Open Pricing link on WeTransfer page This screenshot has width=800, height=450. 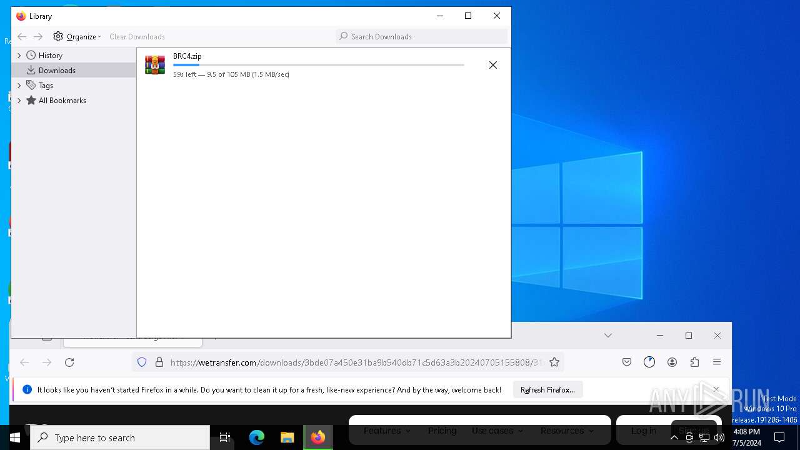(442, 431)
